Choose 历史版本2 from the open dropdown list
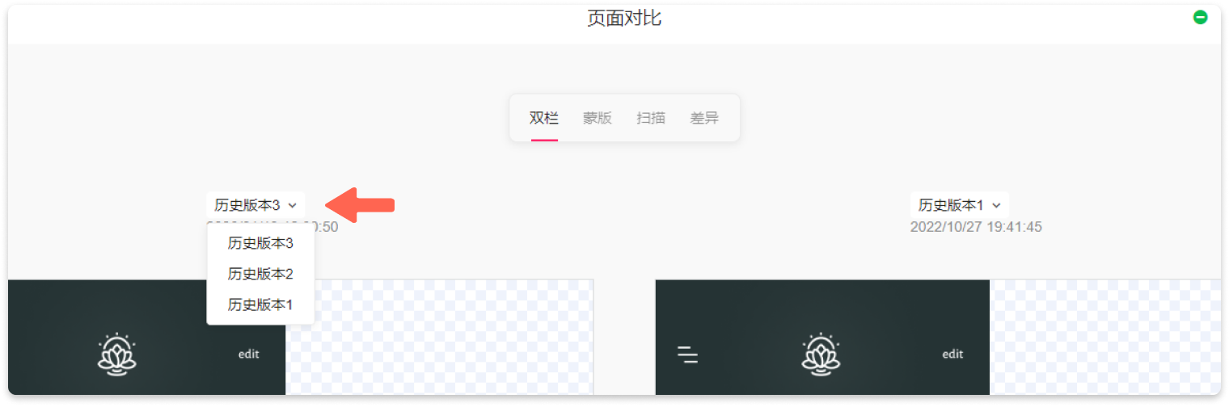1229x407 pixels. pos(260,274)
